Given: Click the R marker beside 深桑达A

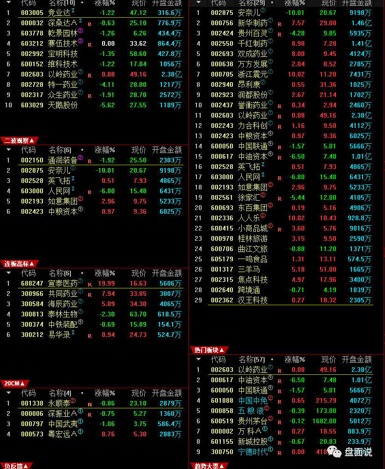Looking at the screenshot, I should click(x=90, y=25).
